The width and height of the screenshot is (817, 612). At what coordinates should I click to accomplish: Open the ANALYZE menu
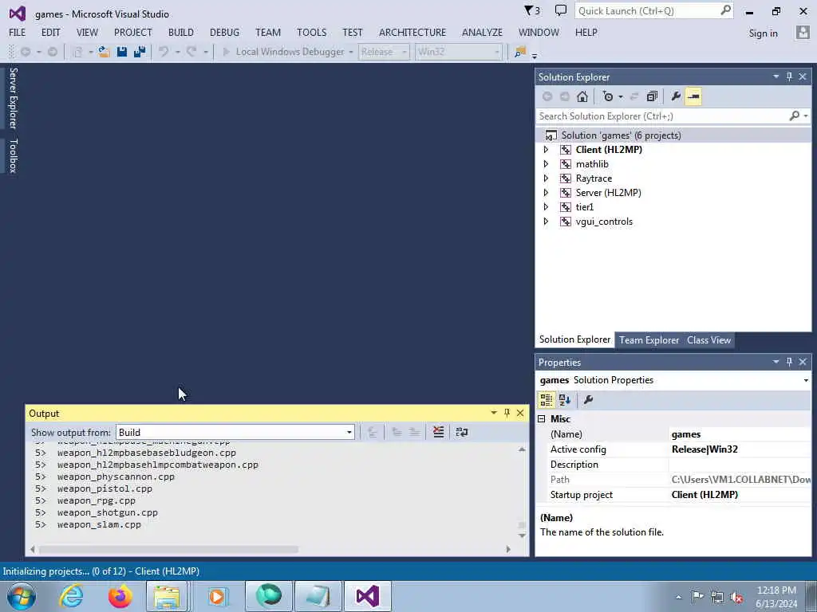482,32
